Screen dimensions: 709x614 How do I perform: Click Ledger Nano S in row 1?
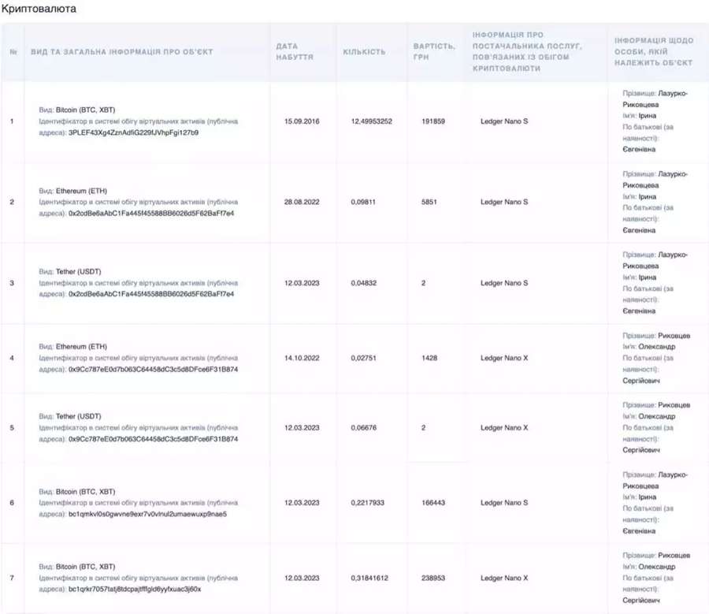503,121
